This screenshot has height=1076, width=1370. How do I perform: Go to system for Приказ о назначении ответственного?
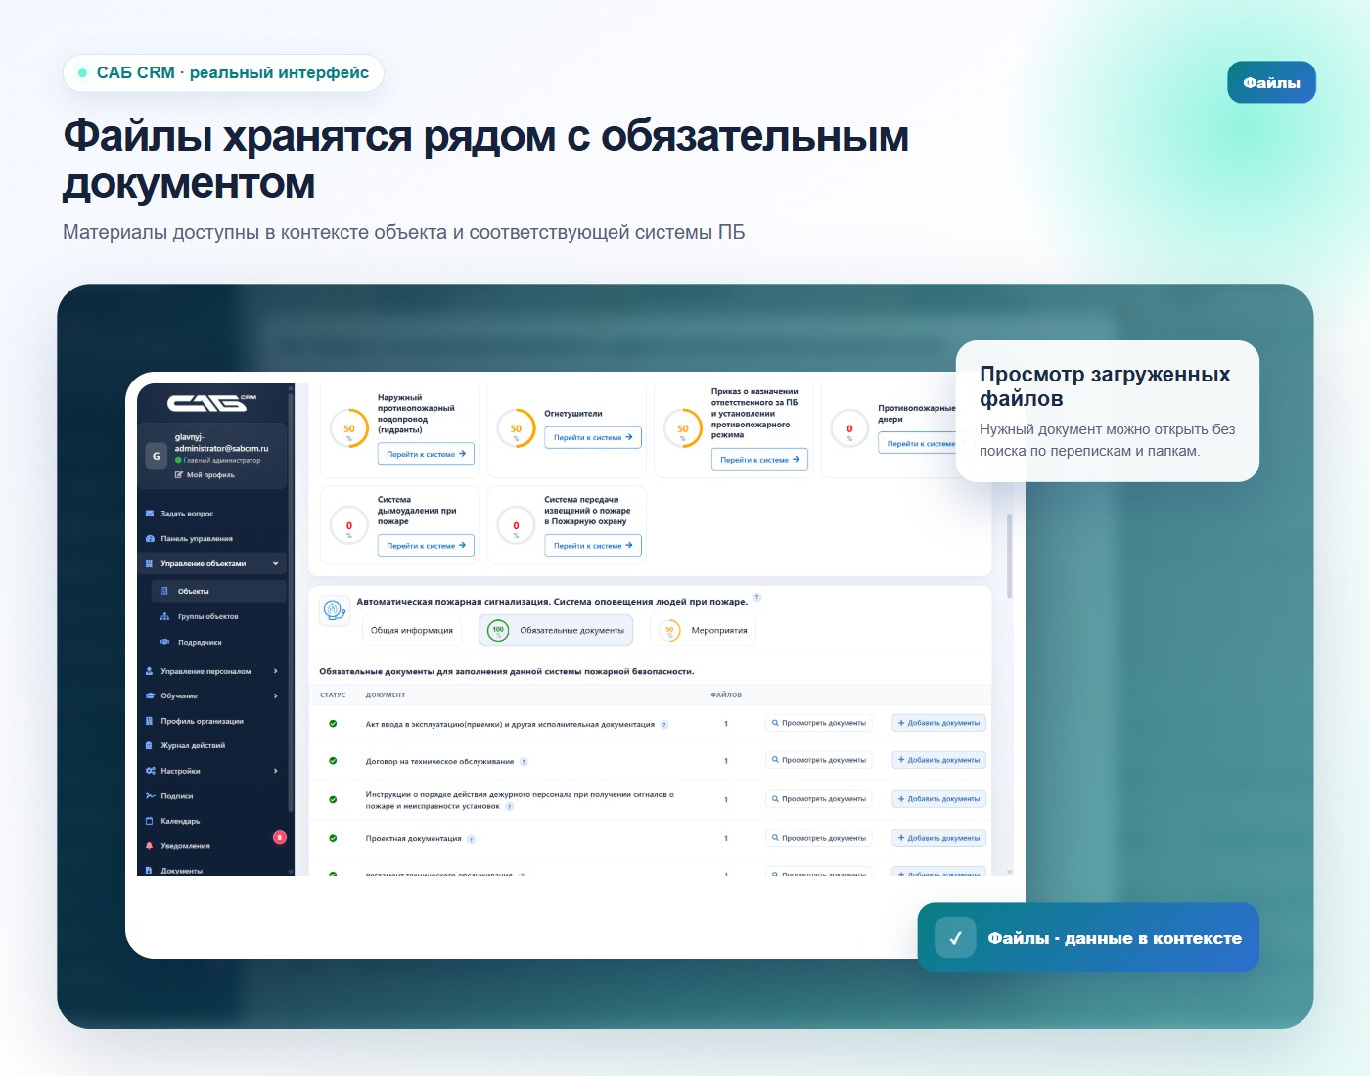[759, 460]
